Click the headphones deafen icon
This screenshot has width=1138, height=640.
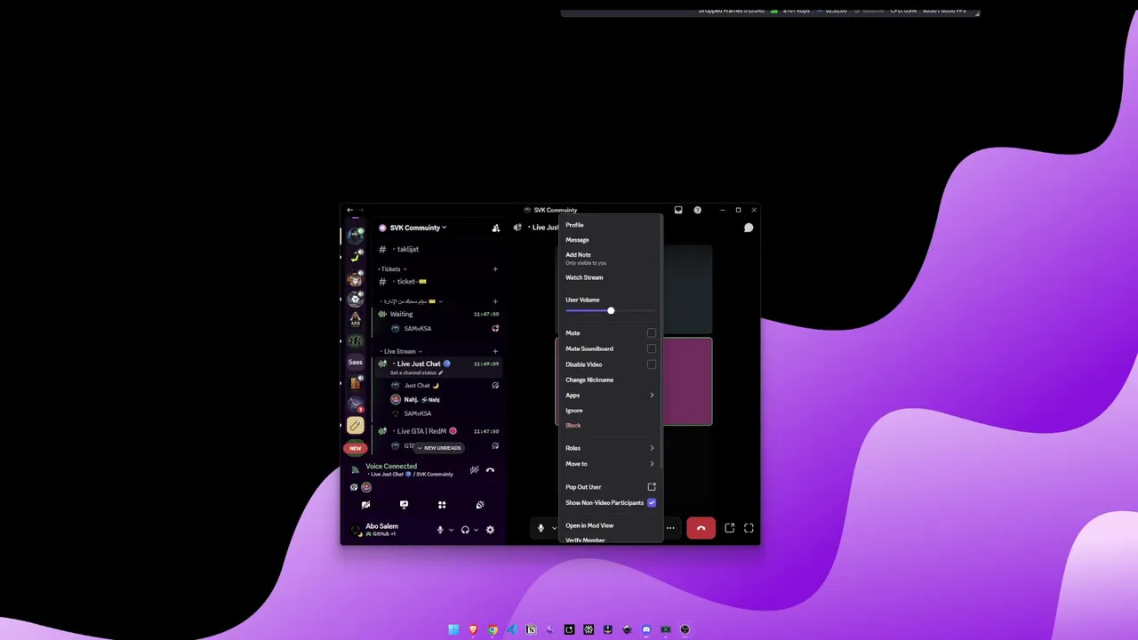pyautogui.click(x=465, y=530)
